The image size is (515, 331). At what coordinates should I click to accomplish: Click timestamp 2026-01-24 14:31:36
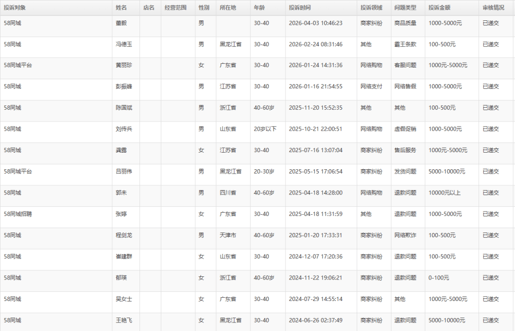[315, 65]
